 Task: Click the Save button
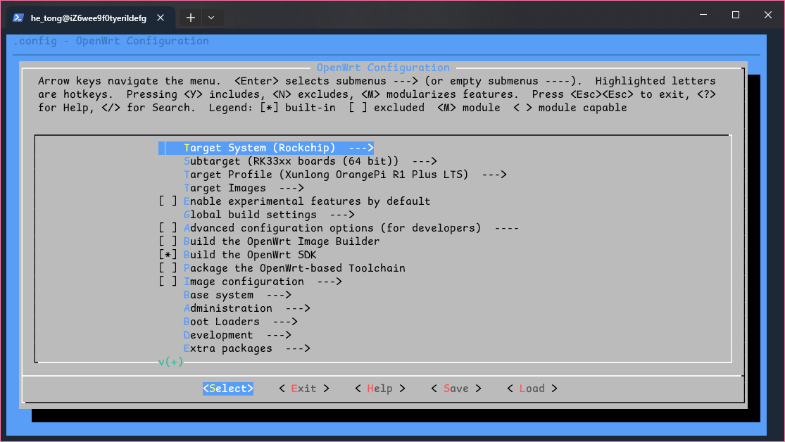(x=456, y=388)
